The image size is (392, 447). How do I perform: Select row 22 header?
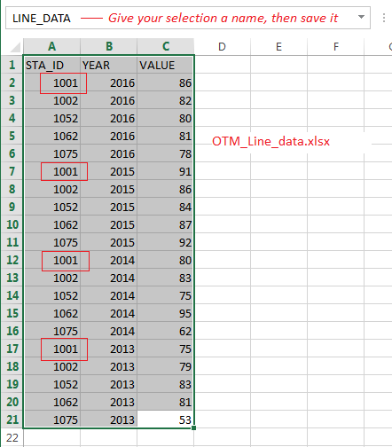[x=12, y=437]
